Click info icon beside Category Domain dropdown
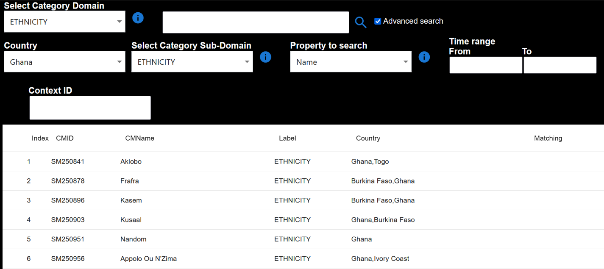 [138, 18]
